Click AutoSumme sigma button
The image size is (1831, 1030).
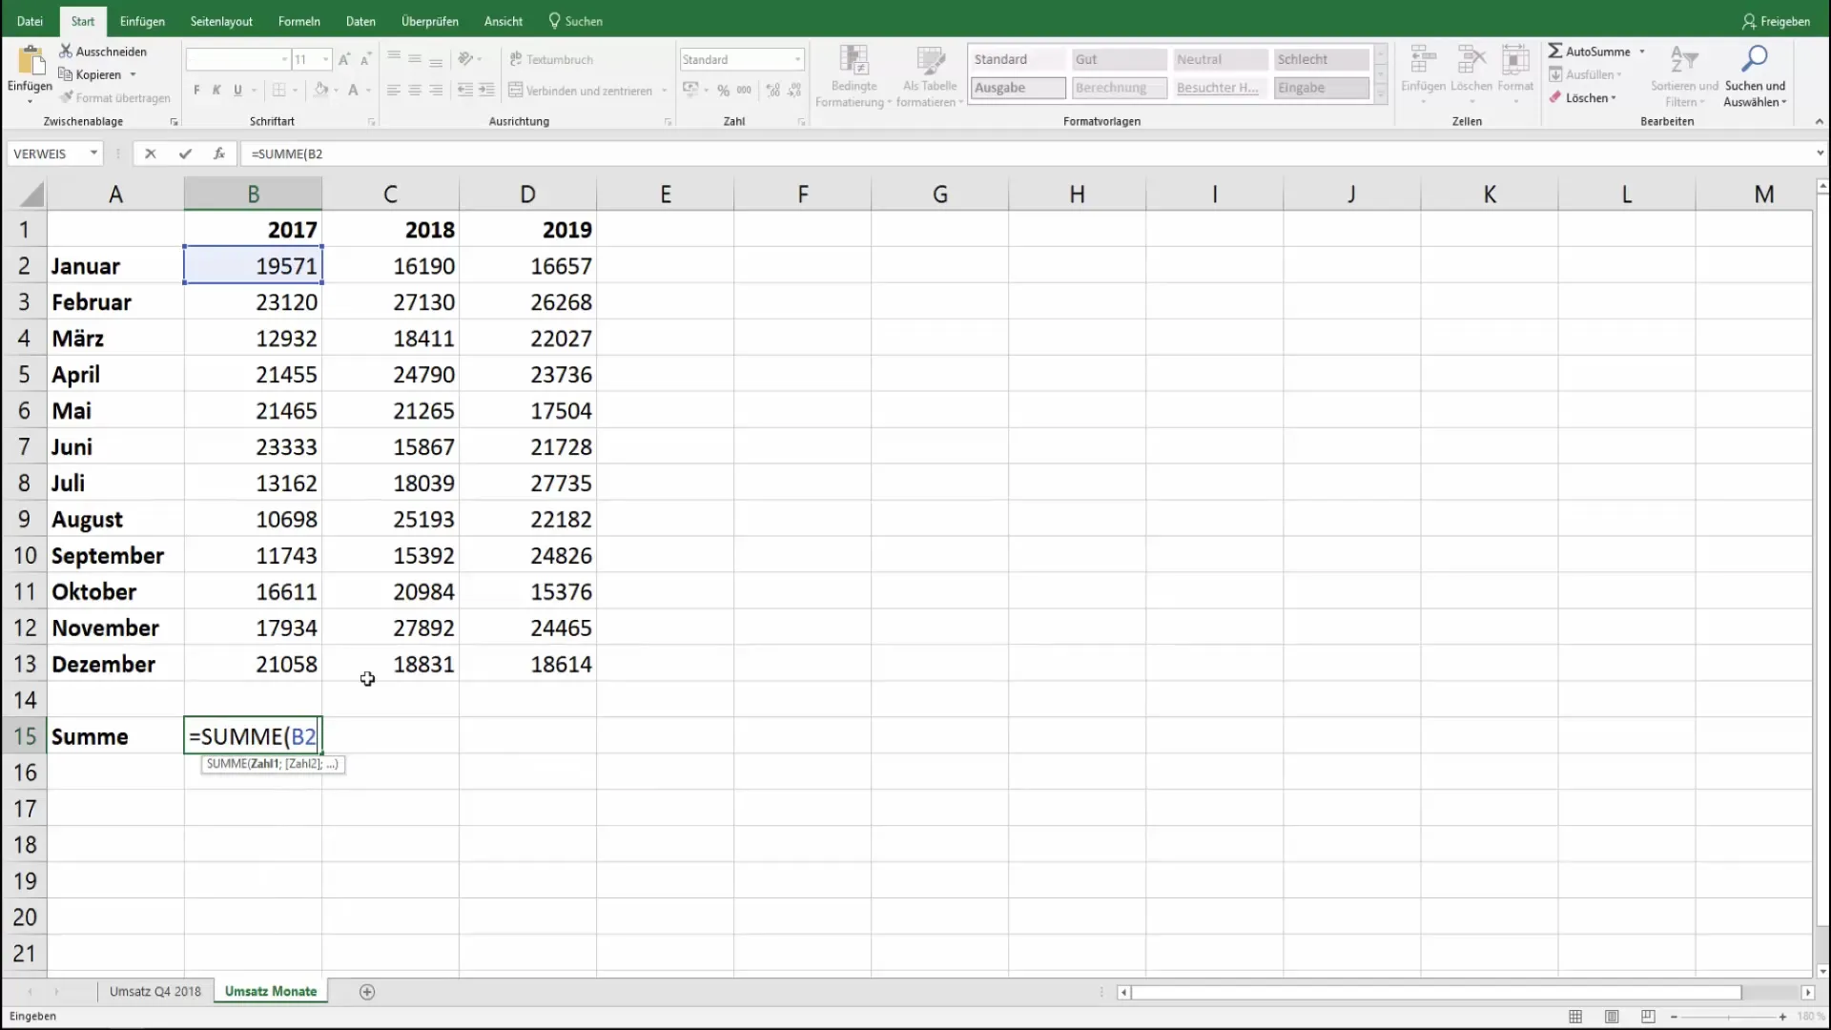click(x=1589, y=51)
